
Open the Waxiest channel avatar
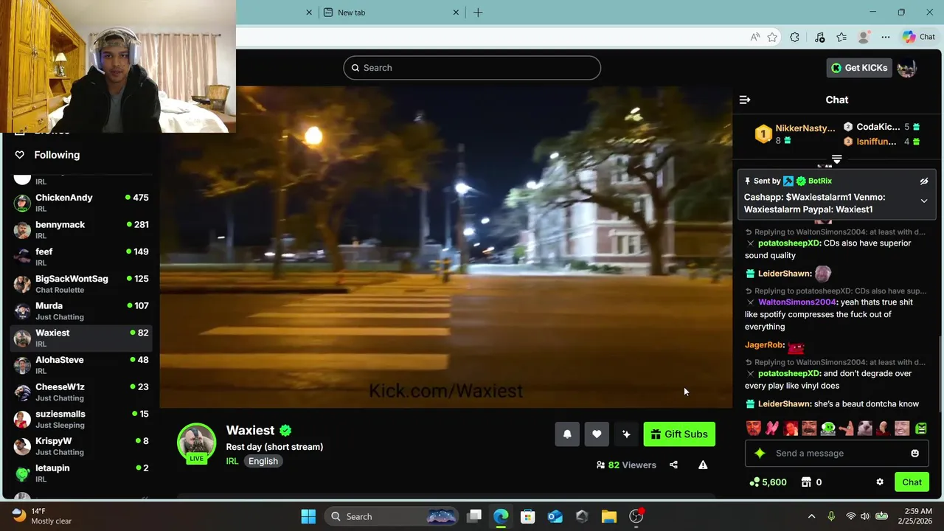coord(196,442)
